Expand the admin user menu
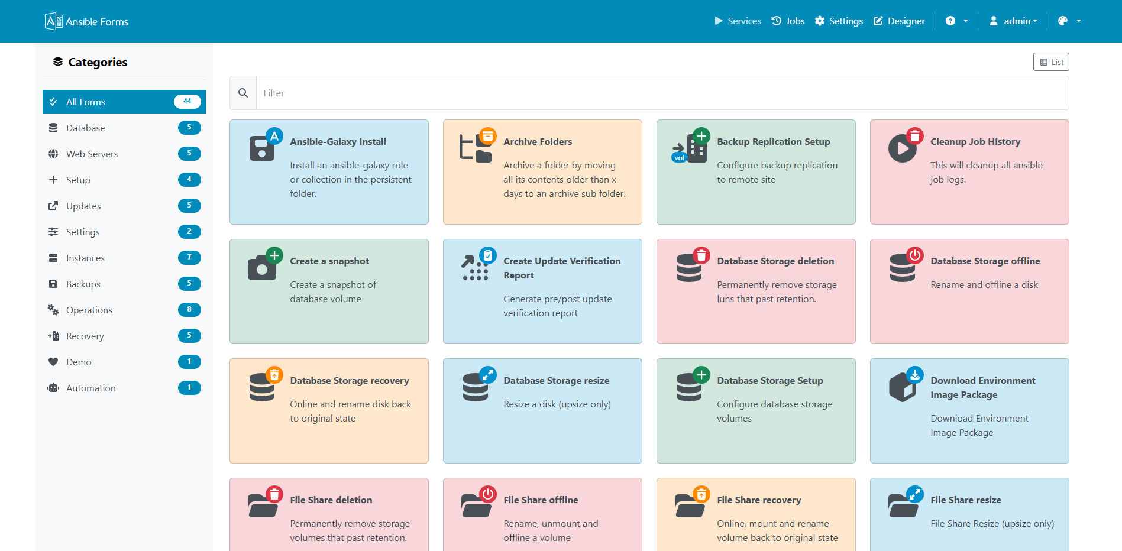This screenshot has height=551, width=1122. pyautogui.click(x=1014, y=21)
